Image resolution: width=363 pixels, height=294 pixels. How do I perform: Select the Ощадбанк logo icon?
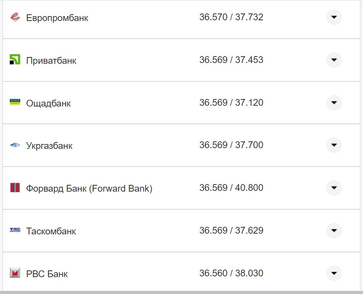tap(15, 103)
